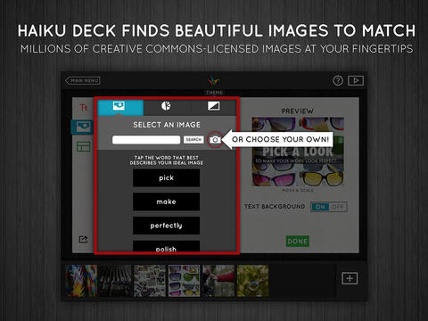The height and width of the screenshot is (321, 428).
Task: Turn text background OFF
Action: pyautogui.click(x=338, y=207)
